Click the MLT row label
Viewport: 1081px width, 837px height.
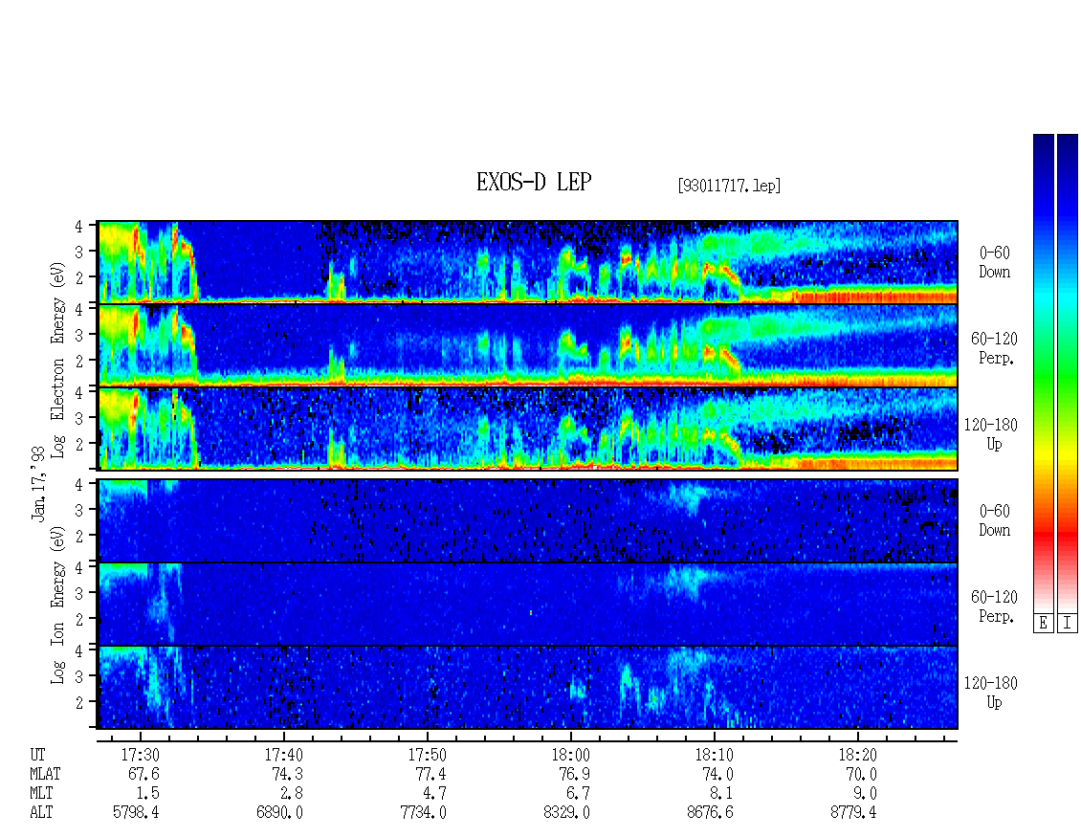pos(41,794)
